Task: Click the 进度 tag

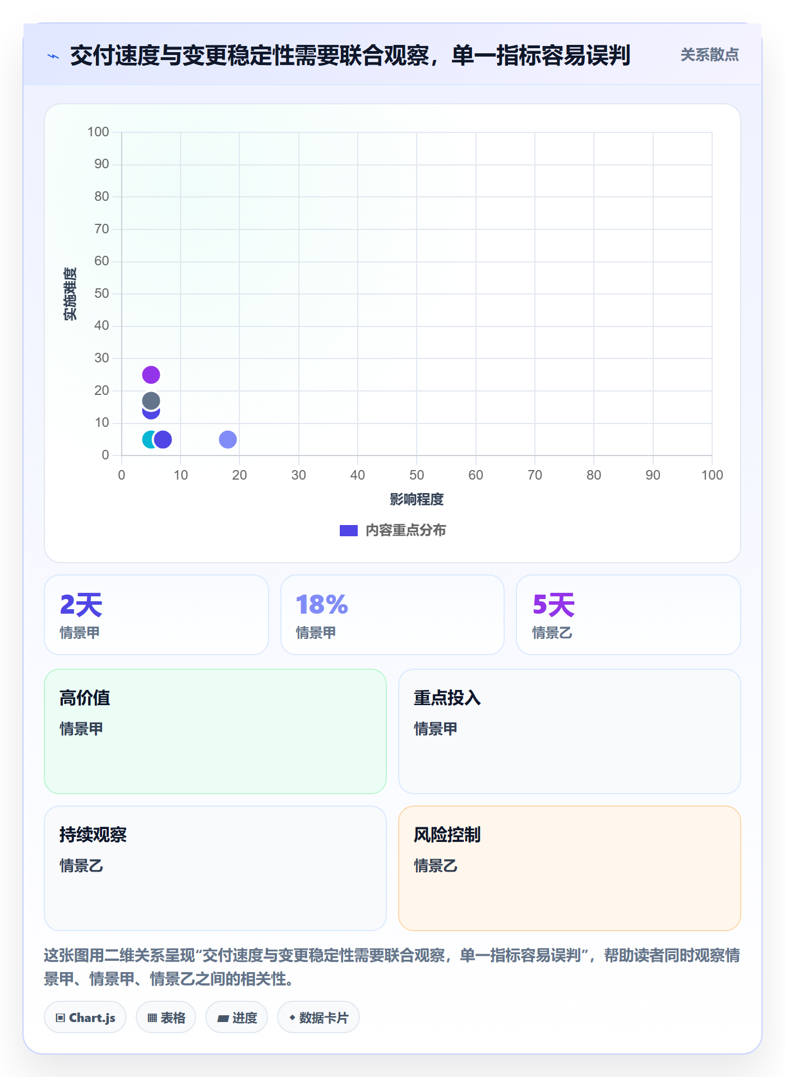Action: click(237, 1018)
